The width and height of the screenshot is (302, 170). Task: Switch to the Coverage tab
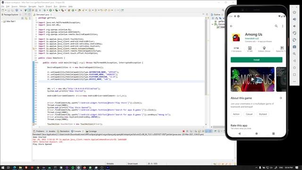(91, 131)
